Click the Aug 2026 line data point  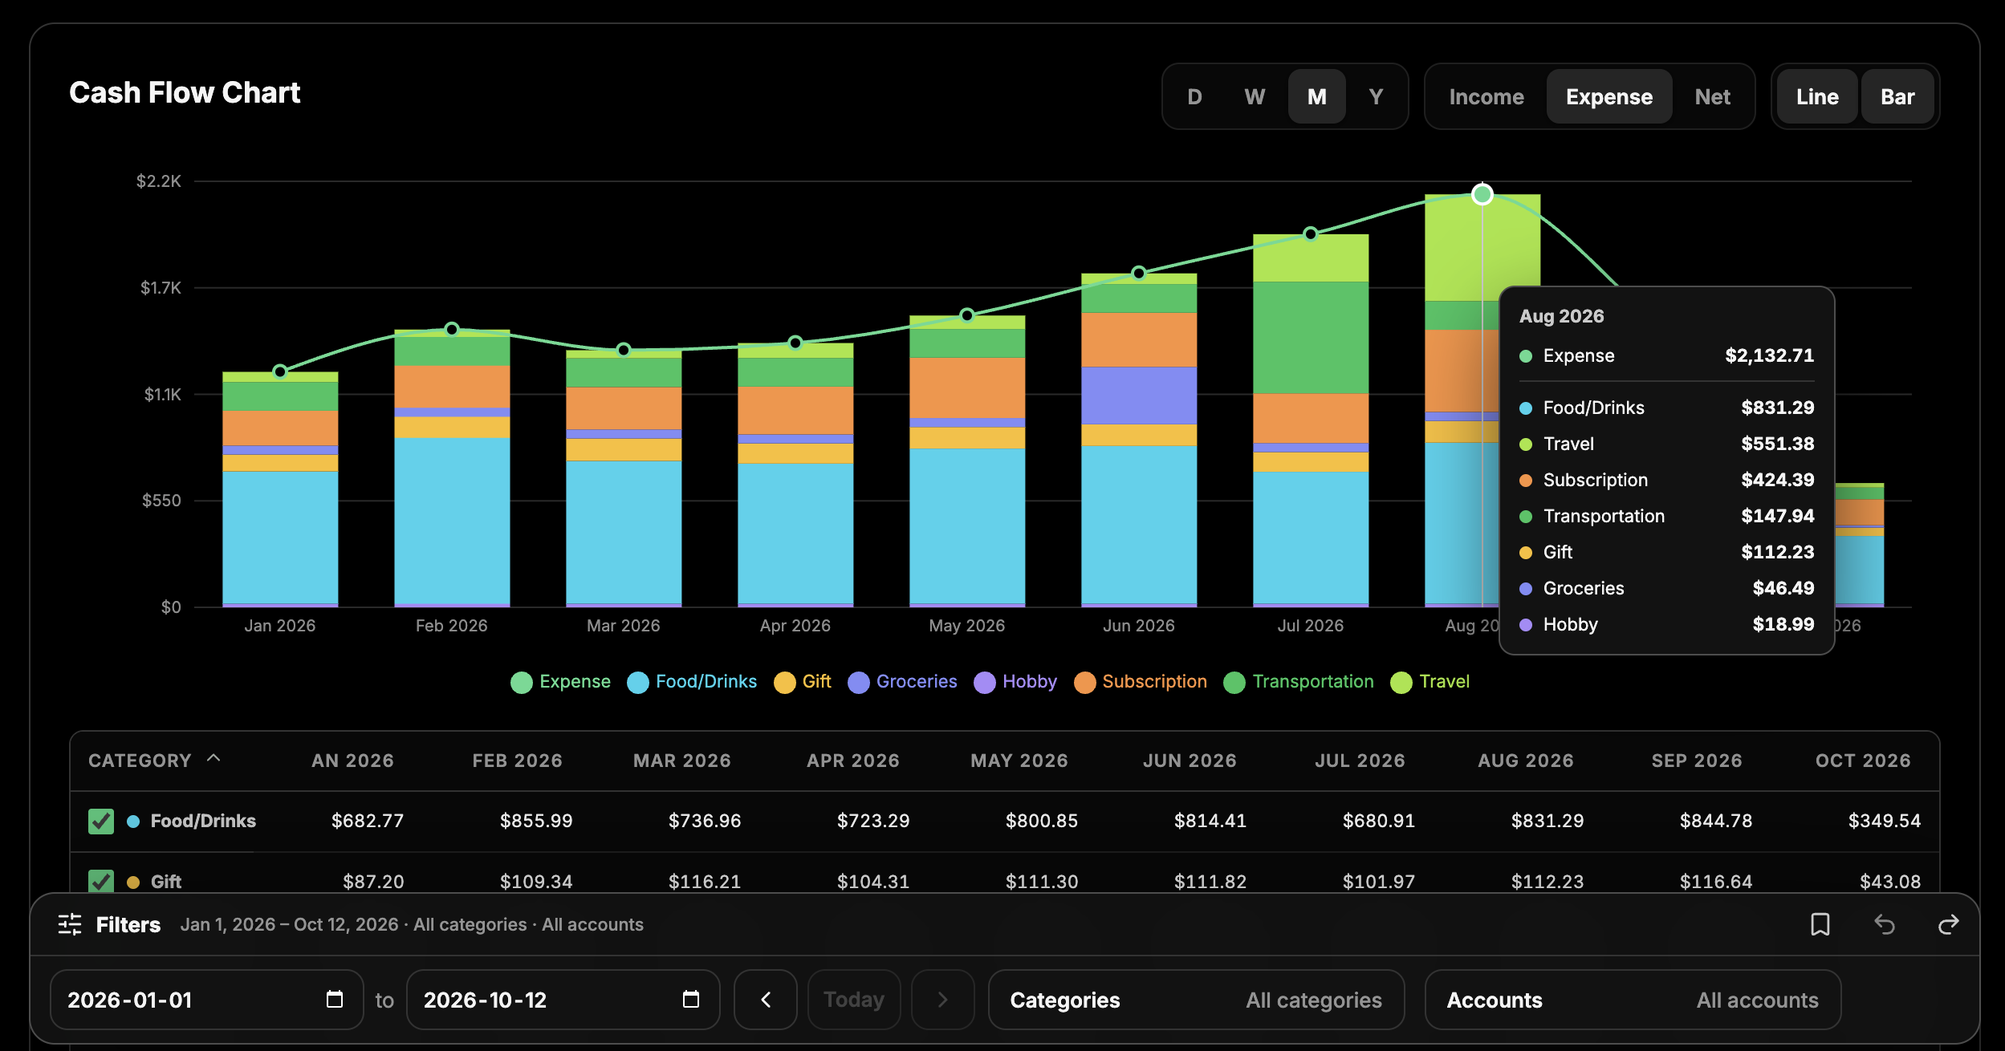(x=1482, y=194)
